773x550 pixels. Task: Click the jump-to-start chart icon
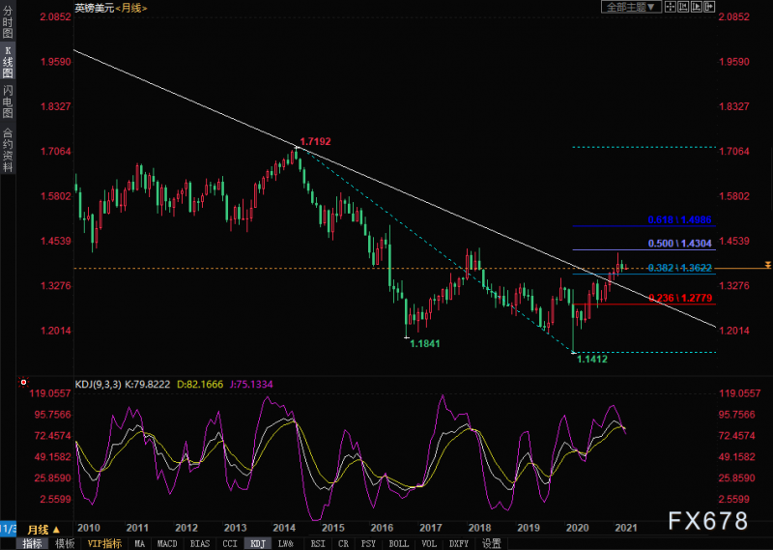(683, 7)
